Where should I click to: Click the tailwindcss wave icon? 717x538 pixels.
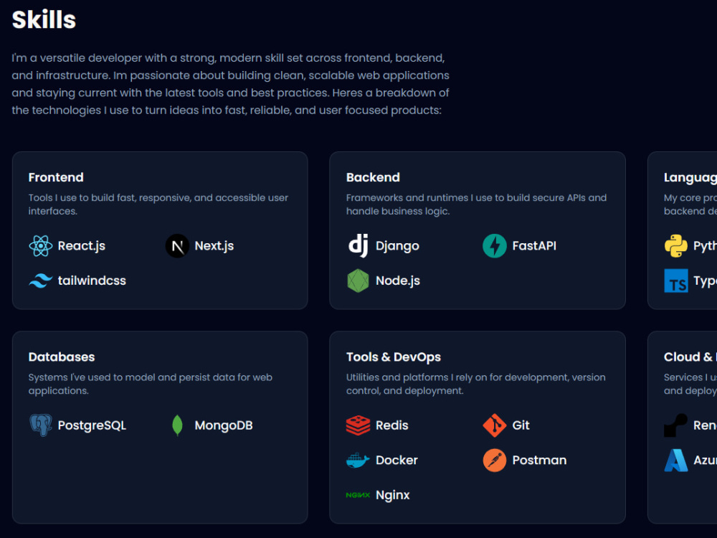41,281
